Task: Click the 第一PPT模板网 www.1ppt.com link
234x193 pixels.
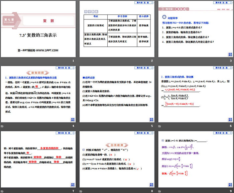Action: click(38, 50)
